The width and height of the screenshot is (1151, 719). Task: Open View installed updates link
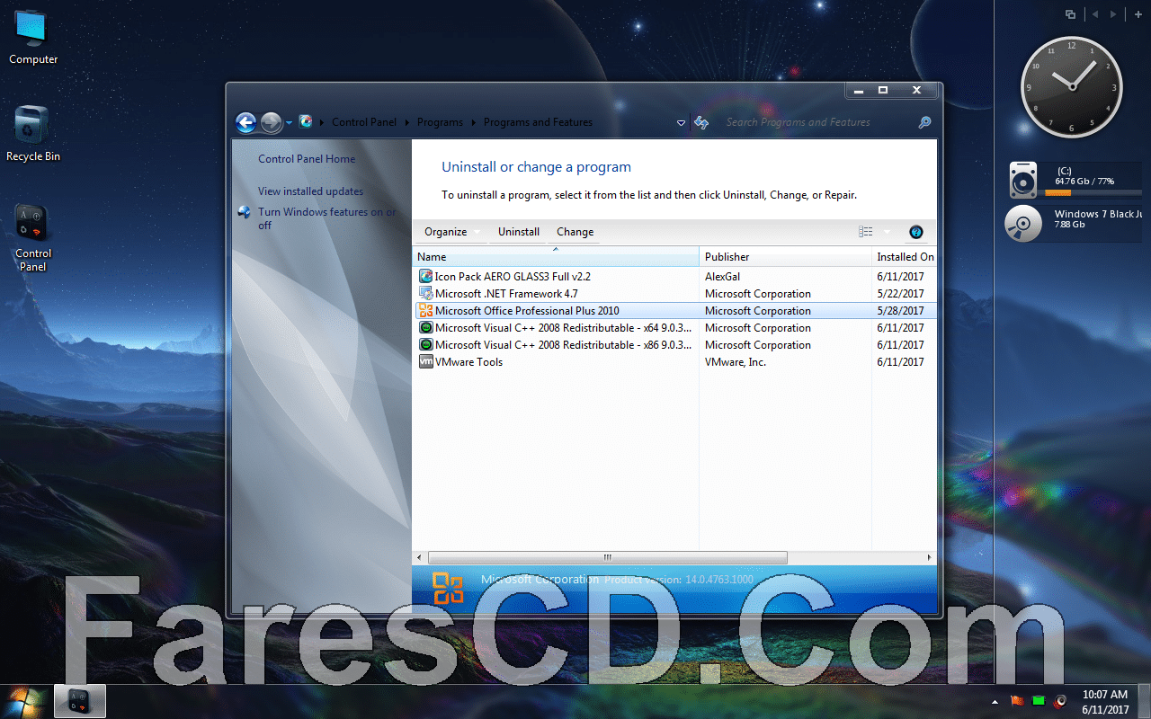311,191
